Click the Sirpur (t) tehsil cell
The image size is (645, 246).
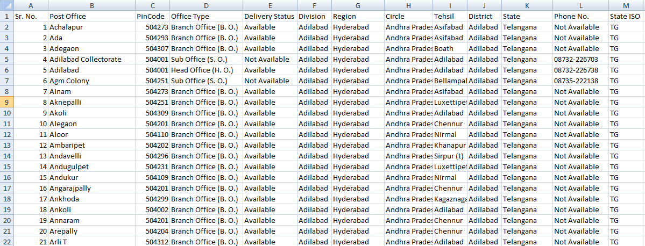(450, 156)
